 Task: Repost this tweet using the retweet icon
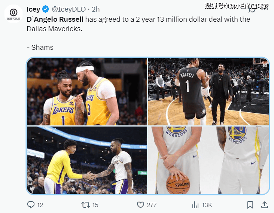point(86,205)
